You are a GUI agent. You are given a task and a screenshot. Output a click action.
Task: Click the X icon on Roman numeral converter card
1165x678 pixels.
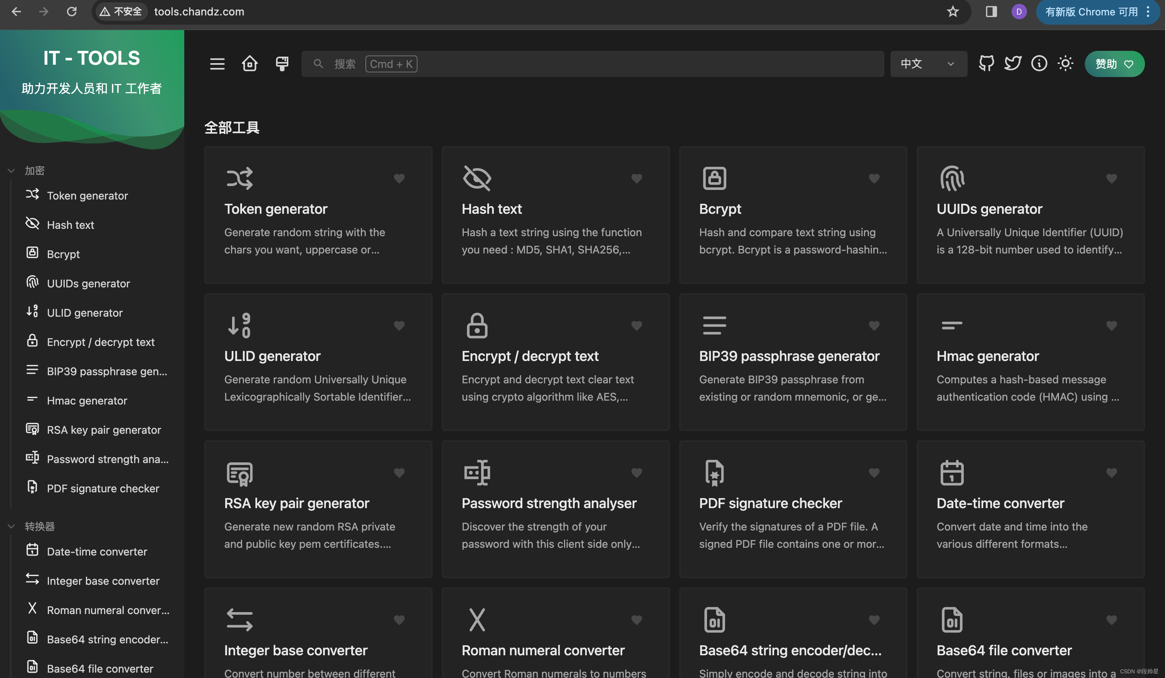click(476, 620)
